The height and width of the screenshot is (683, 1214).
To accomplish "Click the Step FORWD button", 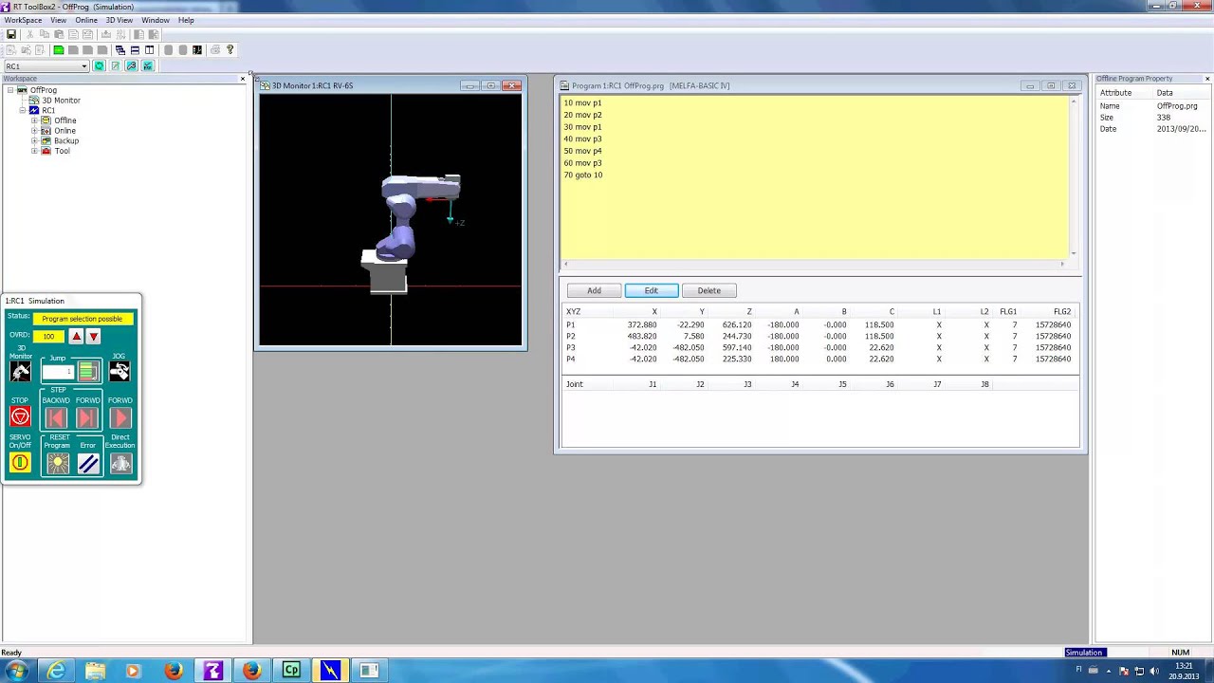I will (87, 417).
